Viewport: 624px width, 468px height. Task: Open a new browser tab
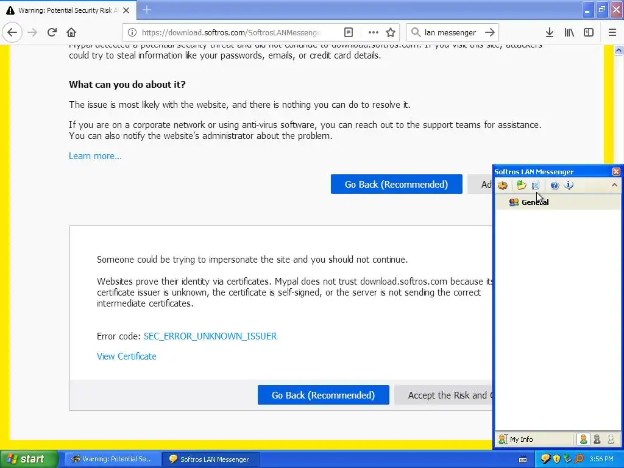coord(147,10)
